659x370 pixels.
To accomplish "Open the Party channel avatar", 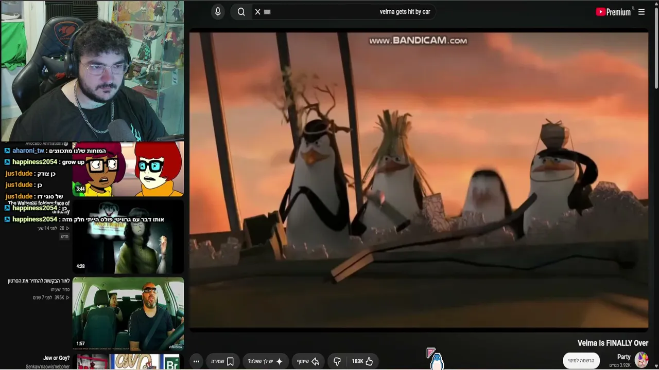I will coord(641,360).
